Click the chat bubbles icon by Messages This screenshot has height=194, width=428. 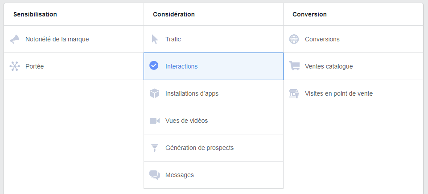click(x=155, y=175)
